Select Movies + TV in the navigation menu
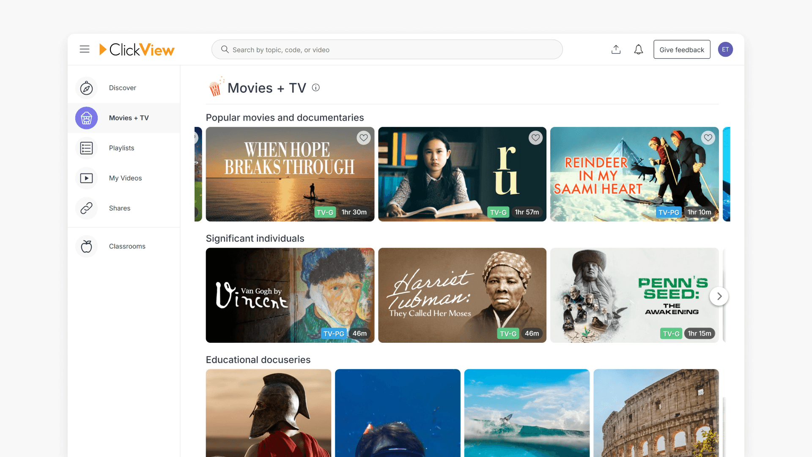 click(x=129, y=118)
